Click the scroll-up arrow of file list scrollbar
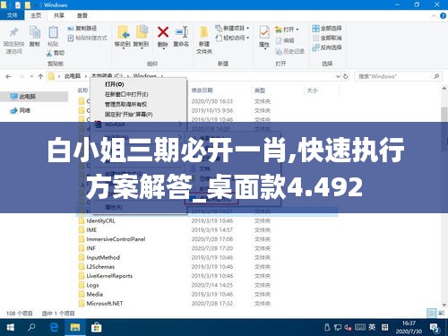The height and width of the screenshot is (336, 448). [444, 89]
